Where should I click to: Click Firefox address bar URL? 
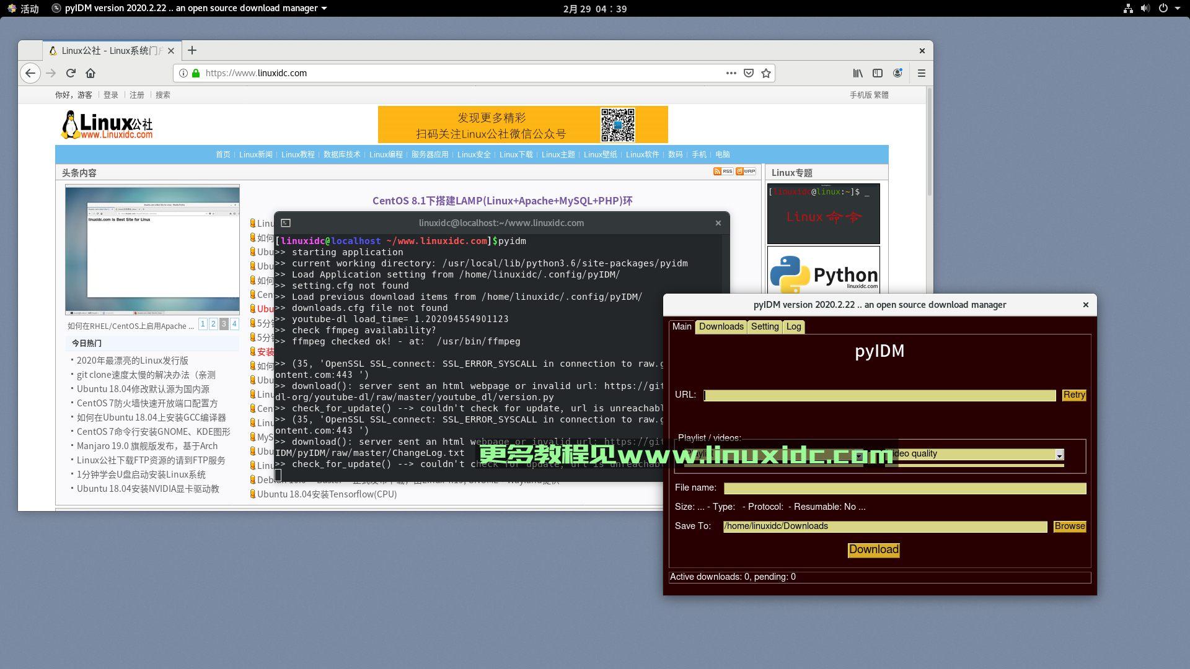[x=459, y=73]
